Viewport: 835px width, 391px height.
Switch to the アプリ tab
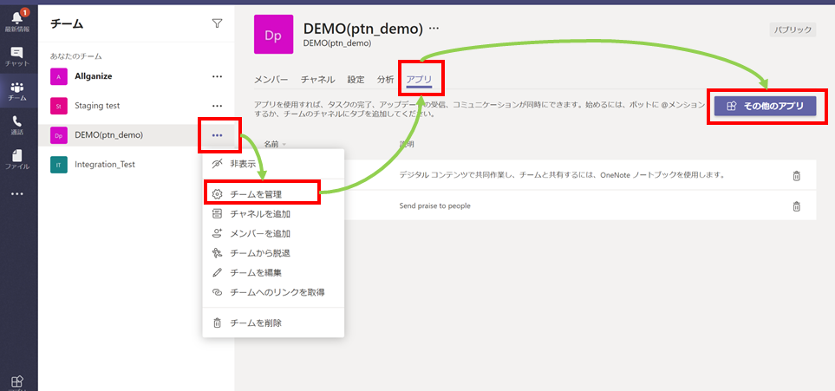pos(419,80)
